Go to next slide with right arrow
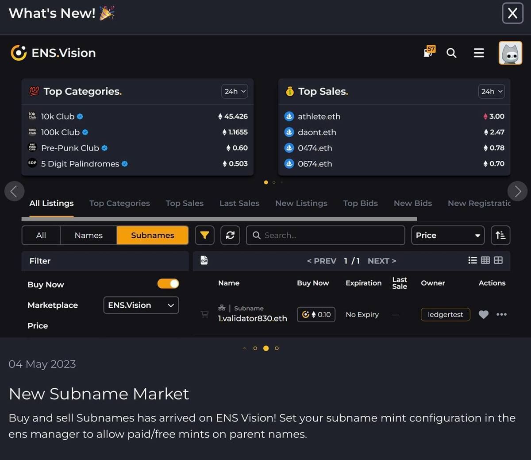531x460 pixels. [x=517, y=191]
